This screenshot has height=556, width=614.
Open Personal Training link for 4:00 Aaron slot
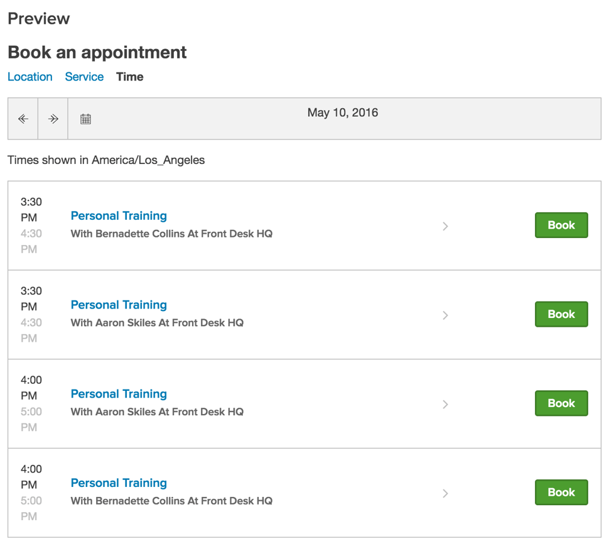(119, 394)
